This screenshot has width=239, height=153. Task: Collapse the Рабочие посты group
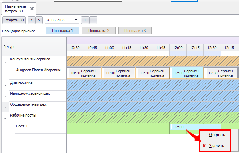click(x=5, y=118)
